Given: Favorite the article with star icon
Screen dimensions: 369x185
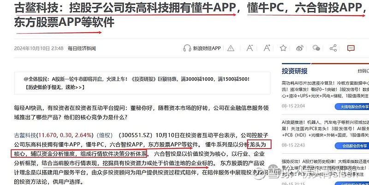Looking at the screenshot, I should [283, 48].
